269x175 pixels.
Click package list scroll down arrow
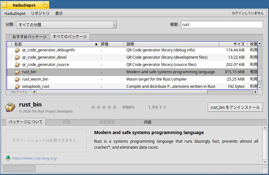tap(260, 87)
